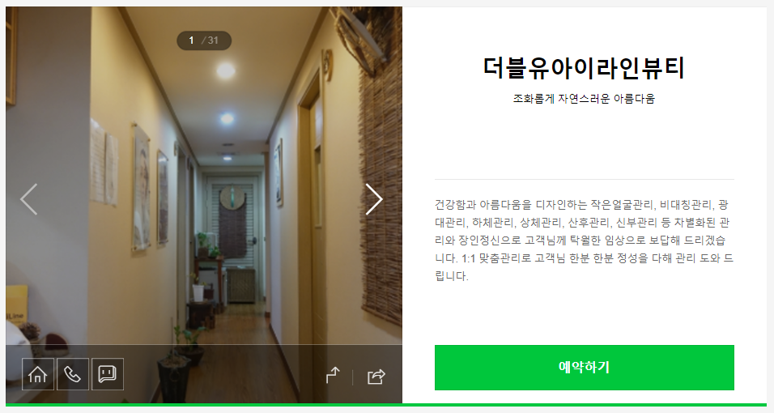Click the dark overlay bar between icon groups
Viewport: 774px width, 413px height.
[224, 374]
